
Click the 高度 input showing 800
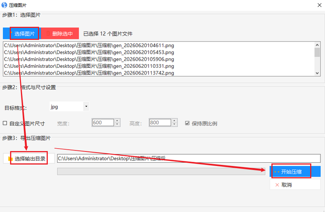point(160,122)
